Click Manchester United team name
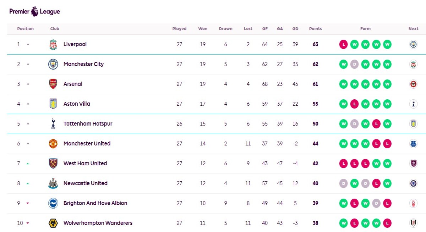The width and height of the screenshot is (426, 232). pos(87,144)
